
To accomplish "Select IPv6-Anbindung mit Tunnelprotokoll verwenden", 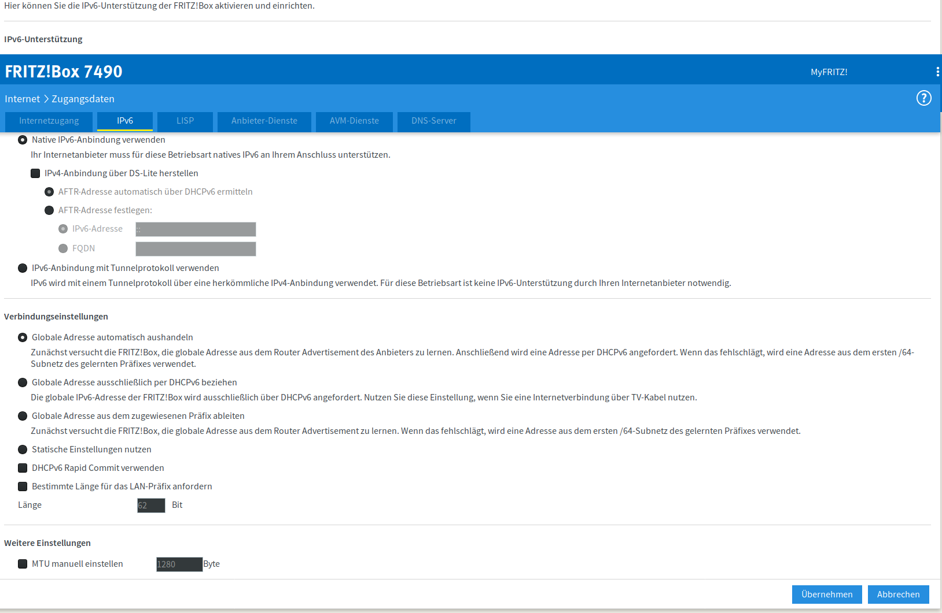I will coord(23,268).
